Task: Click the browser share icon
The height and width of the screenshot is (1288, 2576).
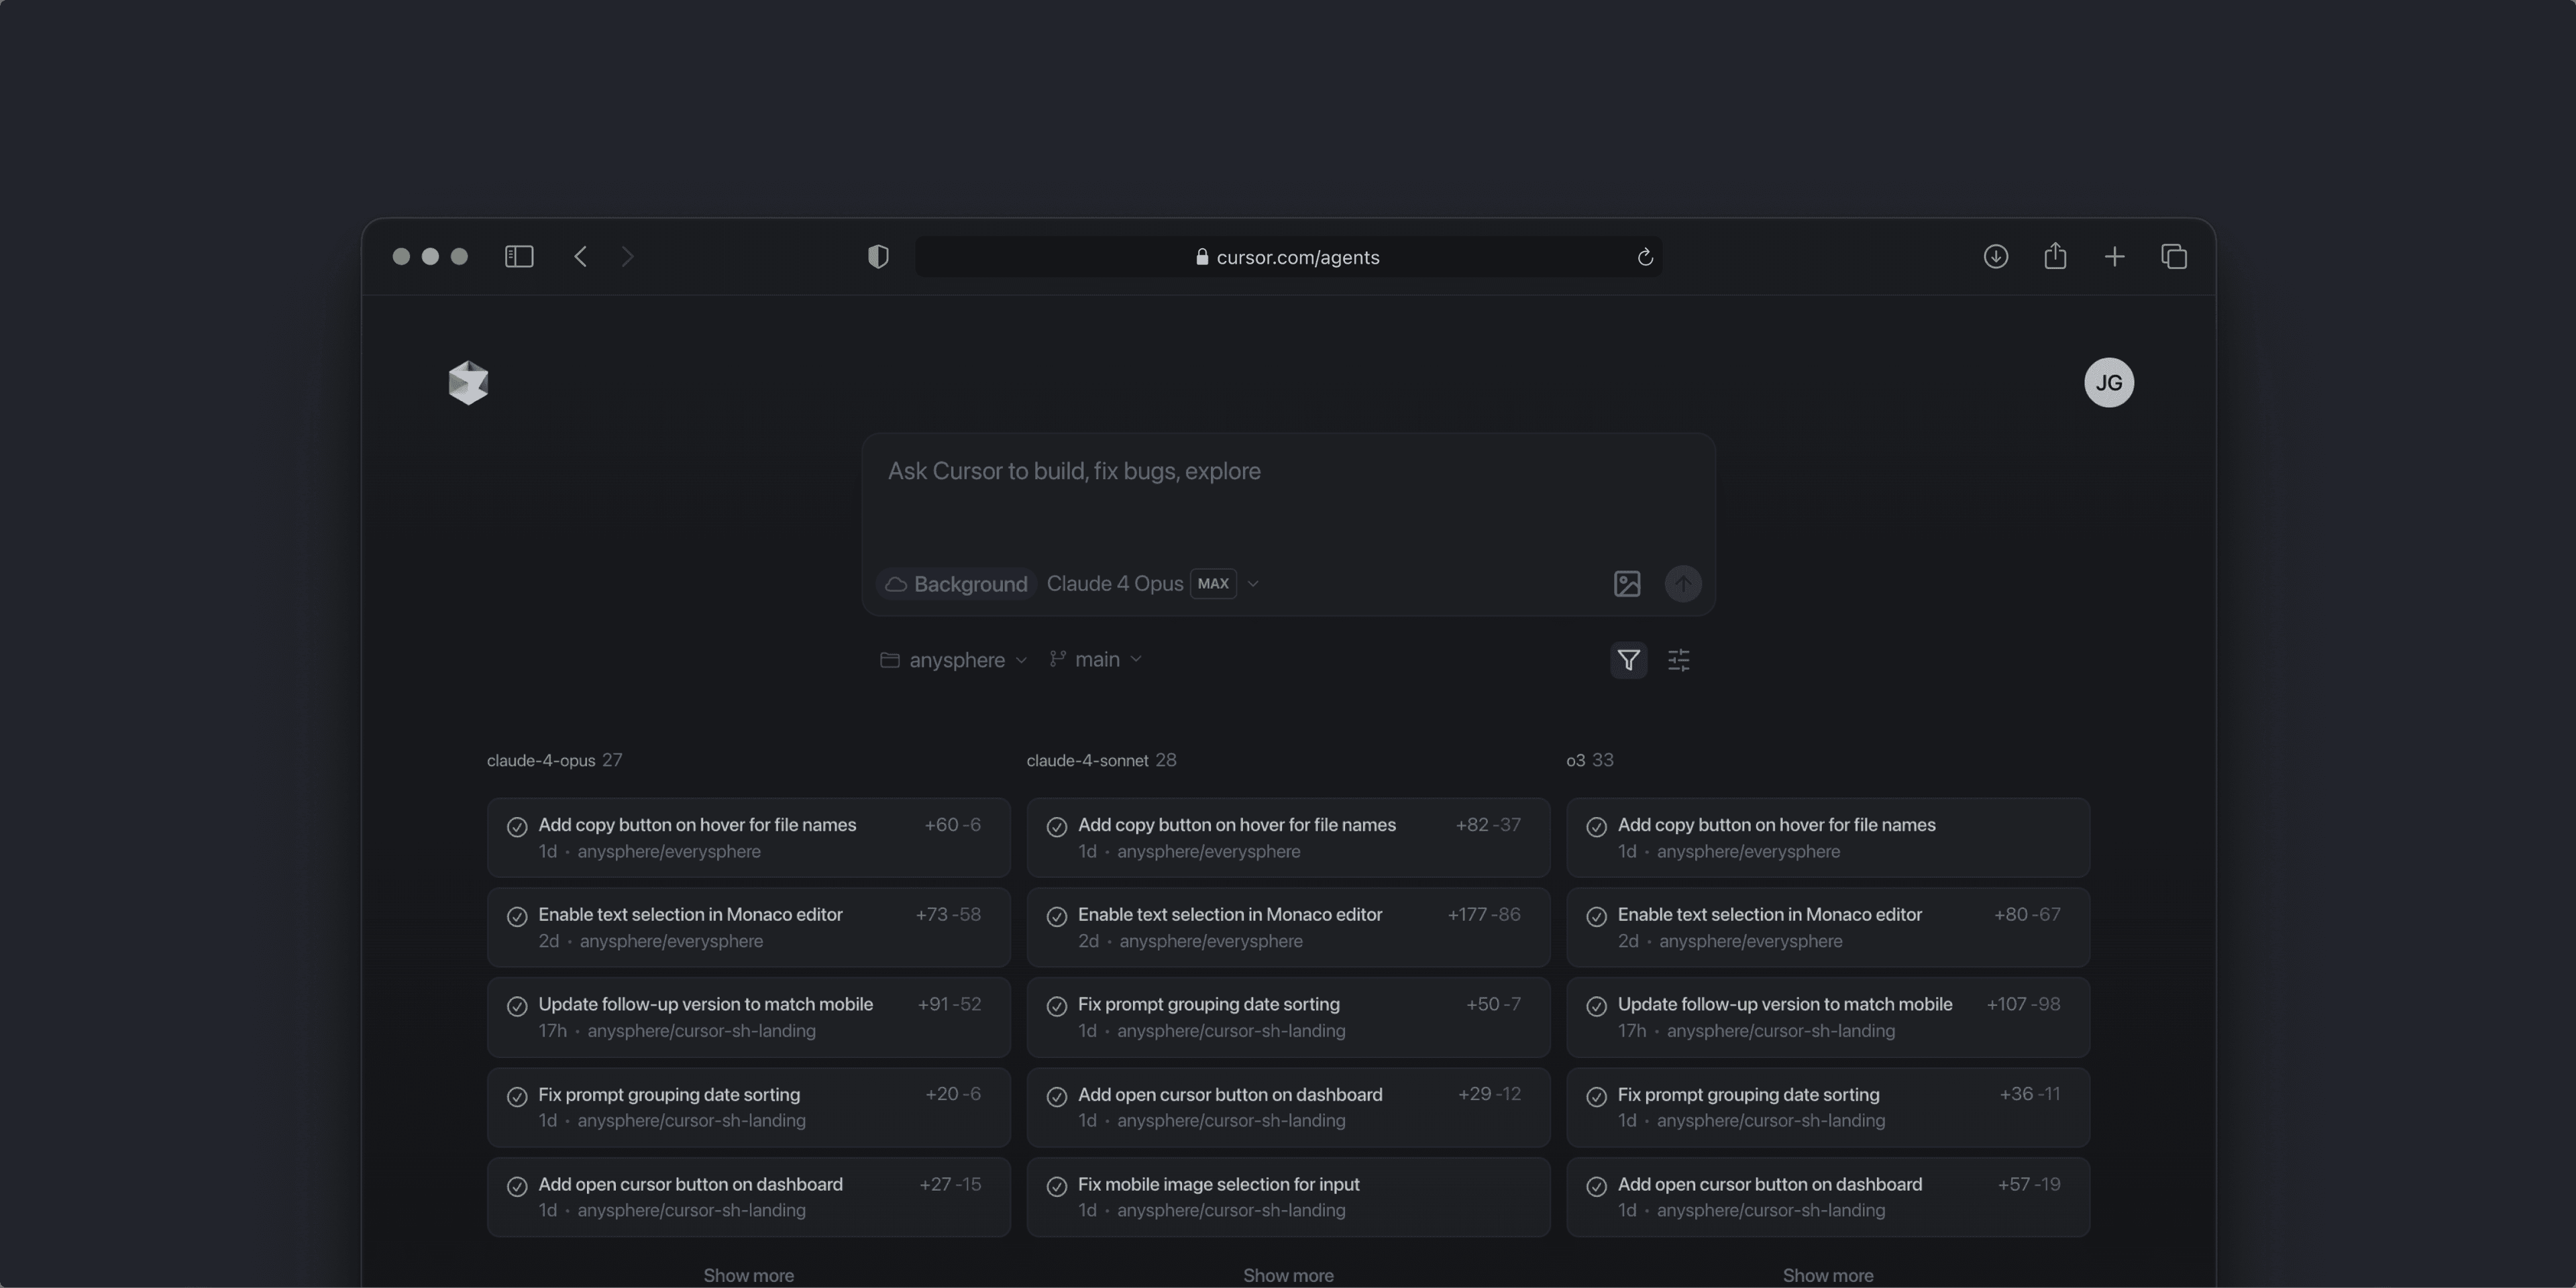Action: pos(2055,257)
